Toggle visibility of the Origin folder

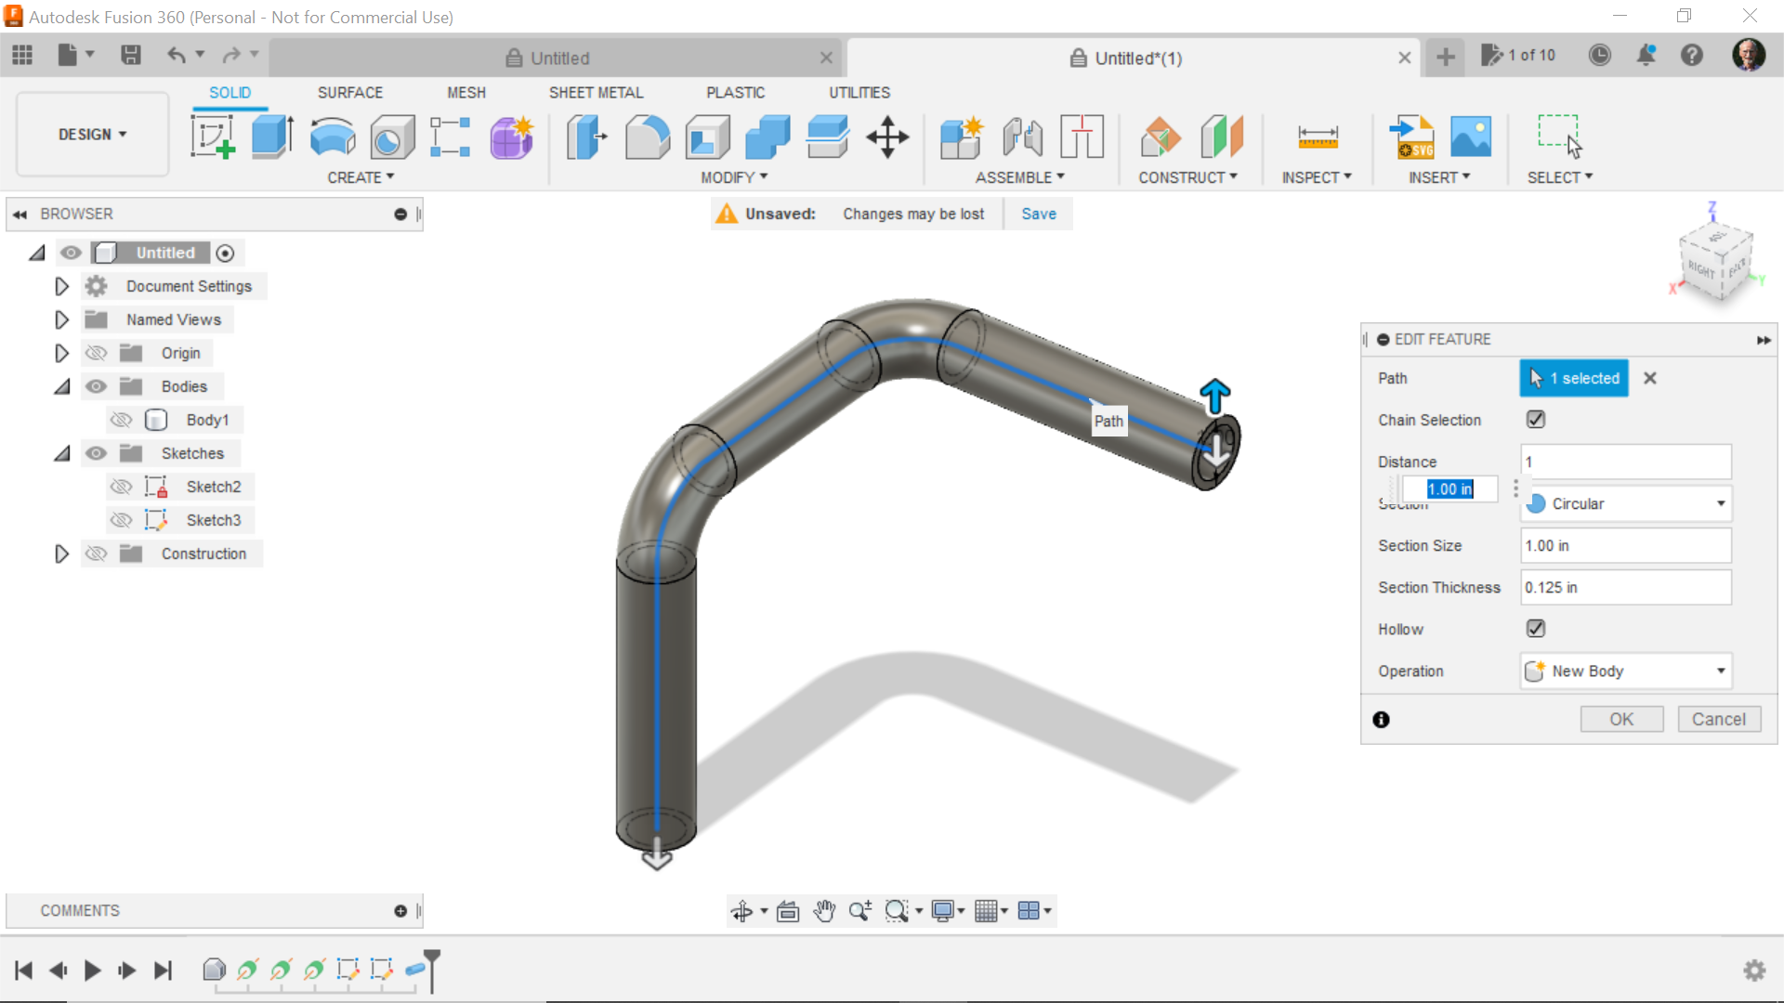click(96, 353)
